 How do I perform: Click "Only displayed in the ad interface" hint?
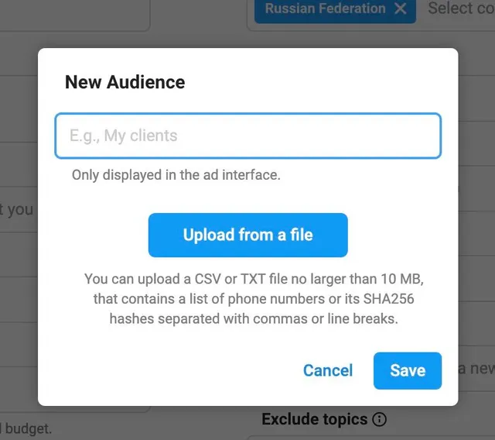pos(176,175)
